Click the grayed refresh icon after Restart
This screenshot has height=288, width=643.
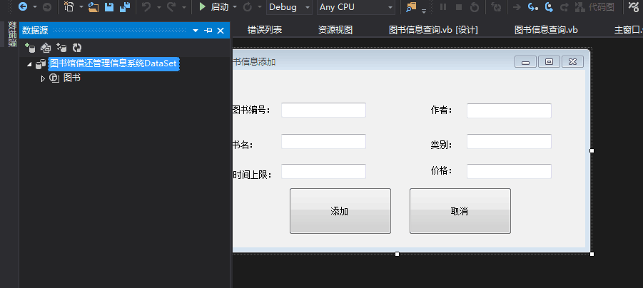pos(496,7)
